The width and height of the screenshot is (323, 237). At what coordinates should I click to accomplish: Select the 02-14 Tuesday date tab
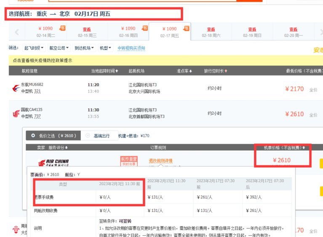(x=46, y=32)
